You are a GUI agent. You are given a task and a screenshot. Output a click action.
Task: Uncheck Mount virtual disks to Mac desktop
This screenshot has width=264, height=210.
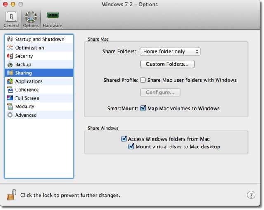(131, 146)
